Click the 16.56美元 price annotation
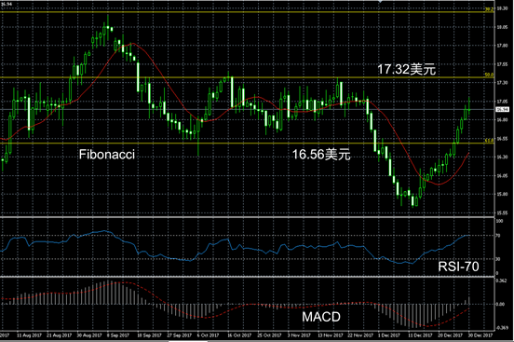This screenshot has width=514, height=342. tap(321, 155)
